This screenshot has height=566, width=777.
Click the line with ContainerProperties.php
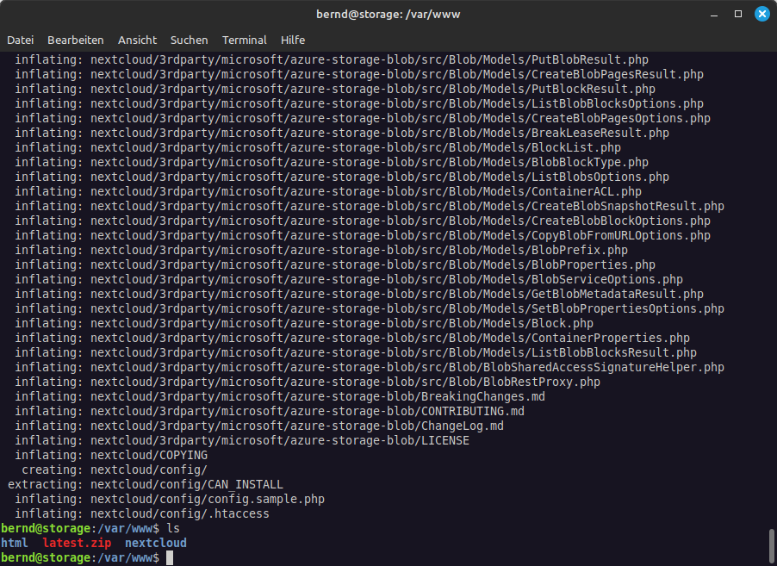click(x=352, y=338)
